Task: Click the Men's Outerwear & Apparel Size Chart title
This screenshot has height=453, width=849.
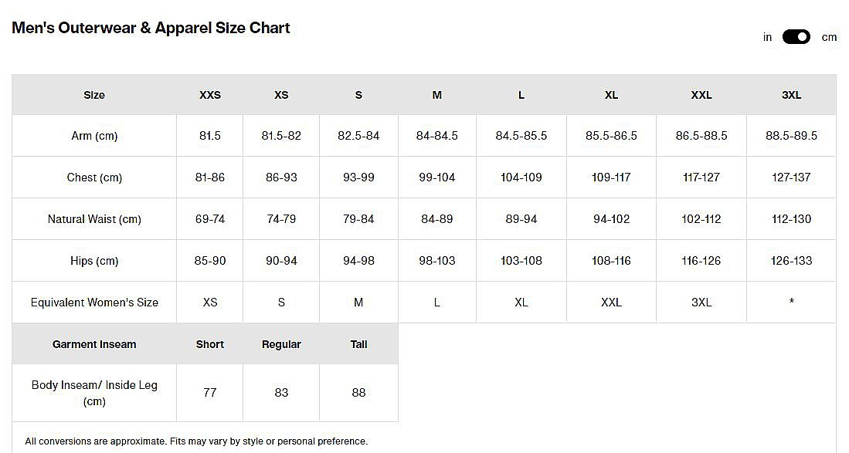Action: point(151,28)
